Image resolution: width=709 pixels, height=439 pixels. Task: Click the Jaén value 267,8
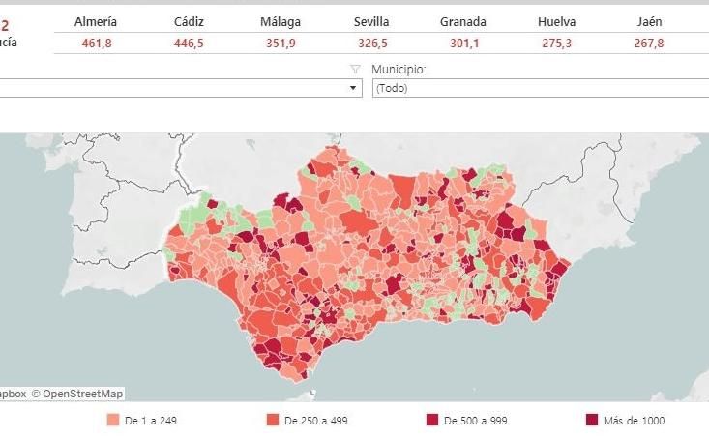pos(649,44)
